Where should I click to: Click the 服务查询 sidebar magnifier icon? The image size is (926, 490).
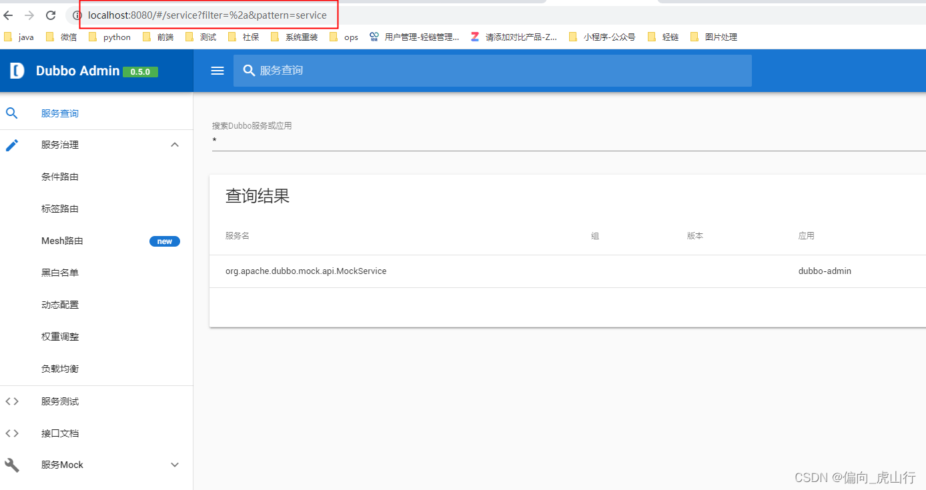12,113
